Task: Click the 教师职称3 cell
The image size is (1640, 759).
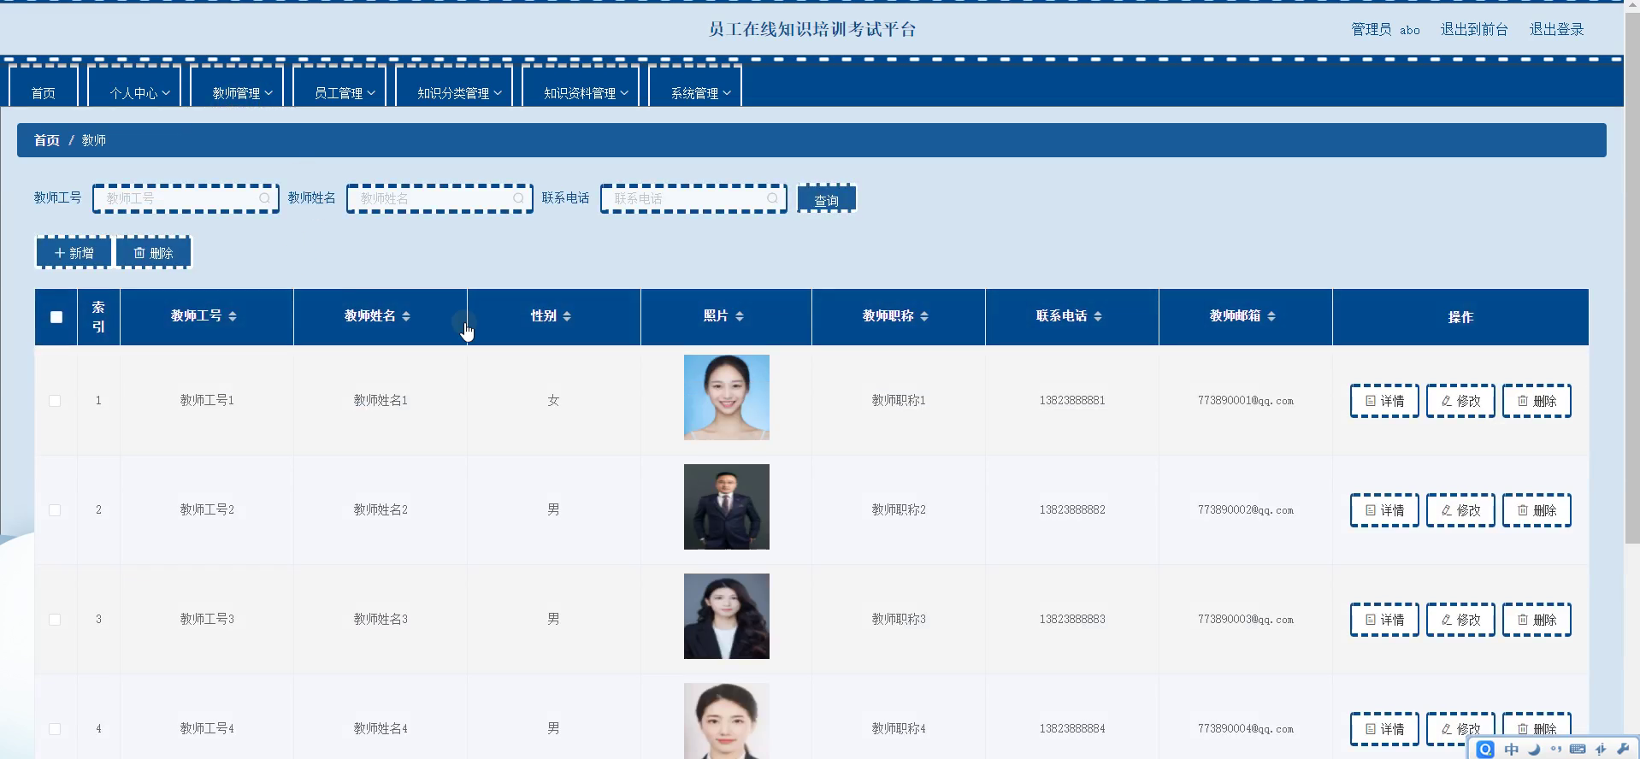Action: 899,620
